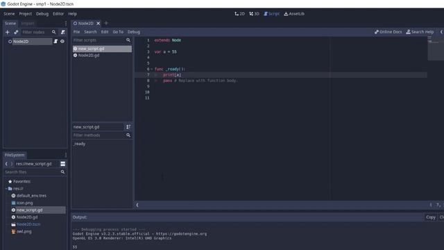This screenshot has height=250, width=444.
Task: Toggle FileSystem split view mode
Action: coord(63,164)
